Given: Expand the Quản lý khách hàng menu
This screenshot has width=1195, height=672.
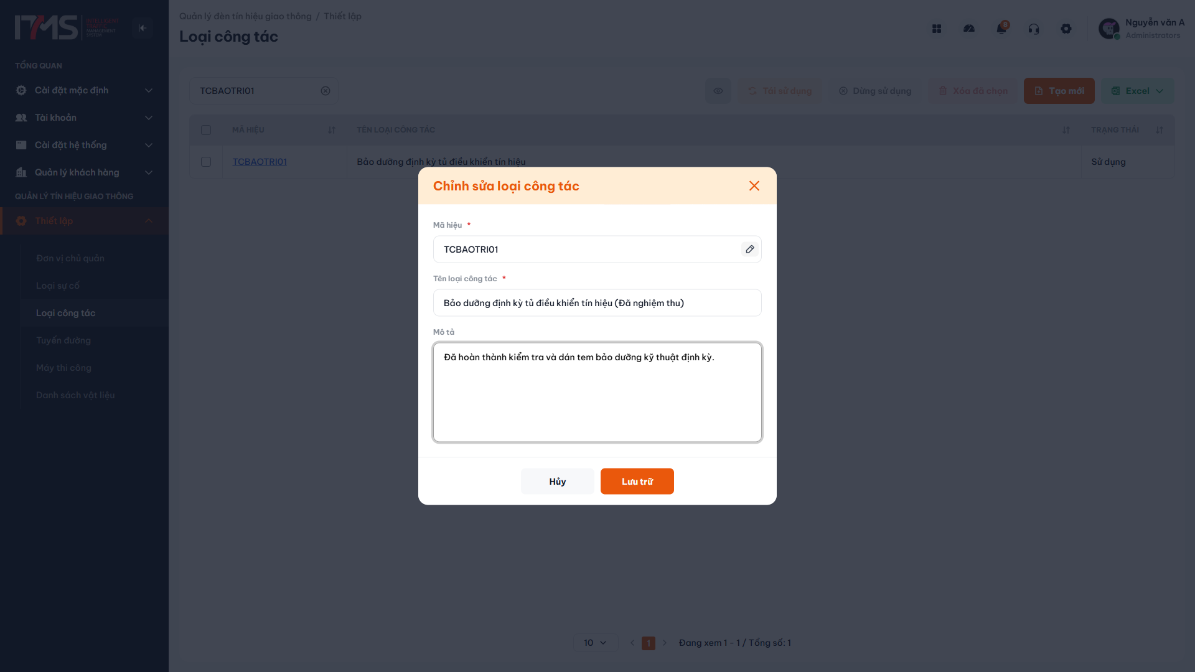Looking at the screenshot, I should pos(84,172).
